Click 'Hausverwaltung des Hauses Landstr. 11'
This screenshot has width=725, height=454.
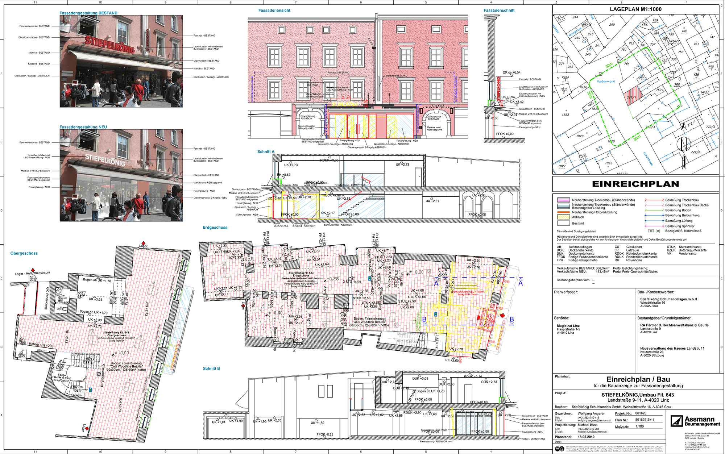click(x=672, y=348)
